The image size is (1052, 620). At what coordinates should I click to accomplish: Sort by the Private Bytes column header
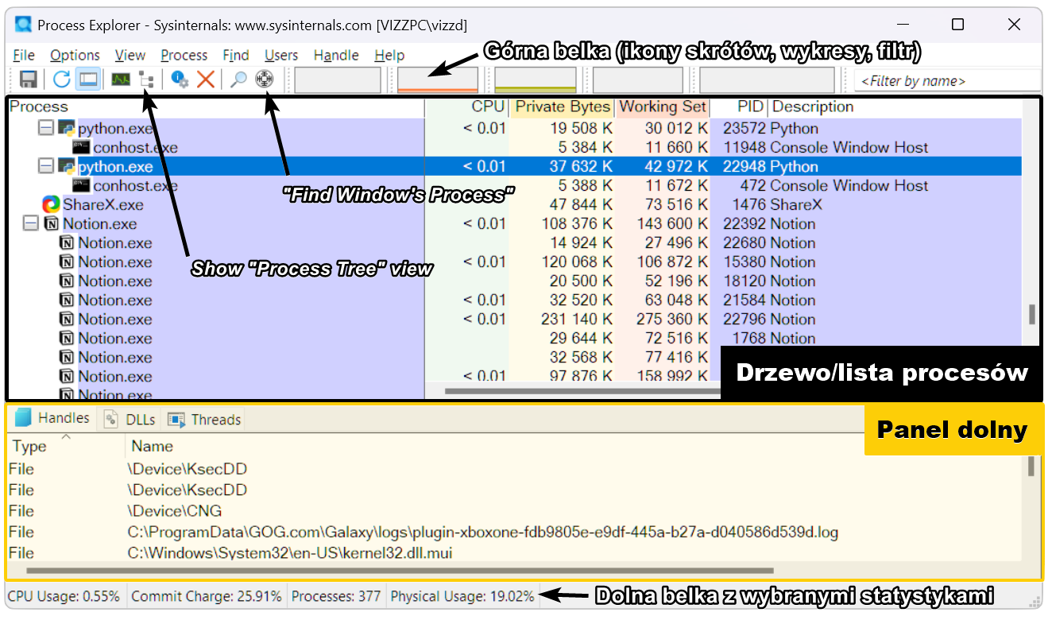coord(563,107)
